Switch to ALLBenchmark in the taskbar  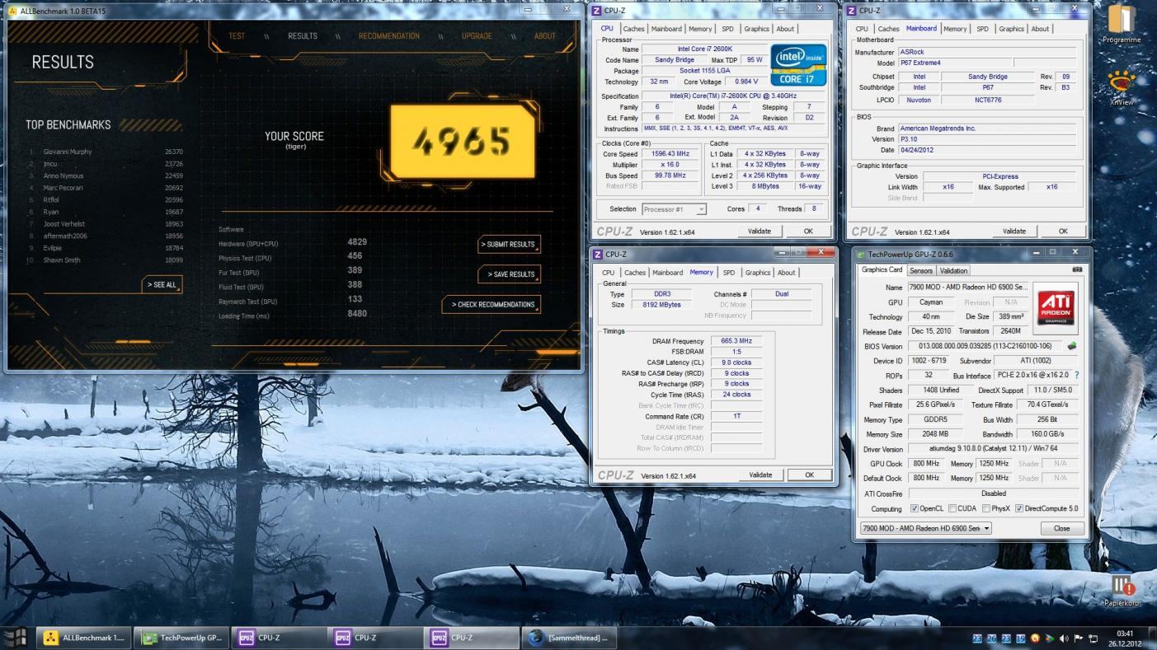(x=85, y=638)
